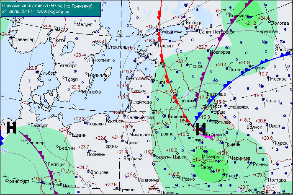This screenshot has width=293, height=195.
Task: Click the city label 'Псков'
Action: 196,66
